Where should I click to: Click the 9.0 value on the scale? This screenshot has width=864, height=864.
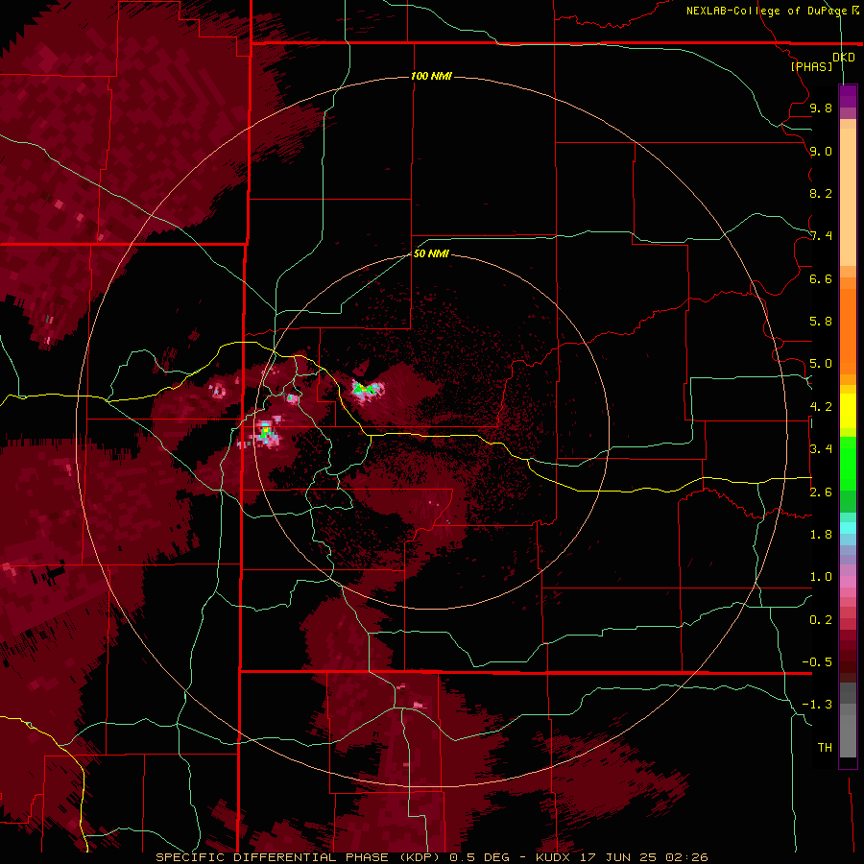tap(821, 151)
